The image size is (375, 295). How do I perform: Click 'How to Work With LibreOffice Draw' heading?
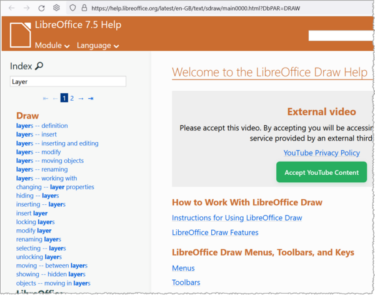tap(247, 202)
